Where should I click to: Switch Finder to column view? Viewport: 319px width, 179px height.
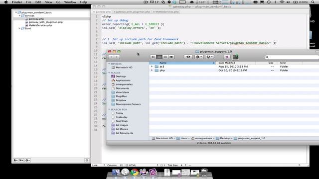[x=165, y=57]
